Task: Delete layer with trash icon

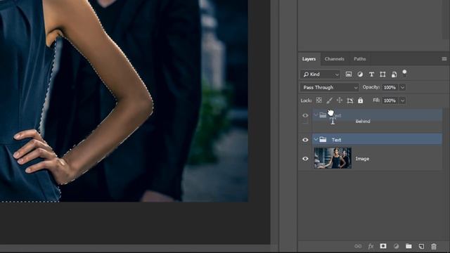Action: coord(434,246)
